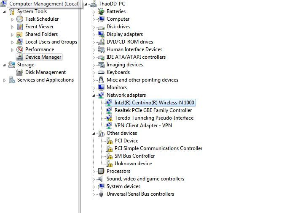295x213 pixels.
Task: Click the Task Scheduler clock icon
Action: coord(20,19)
